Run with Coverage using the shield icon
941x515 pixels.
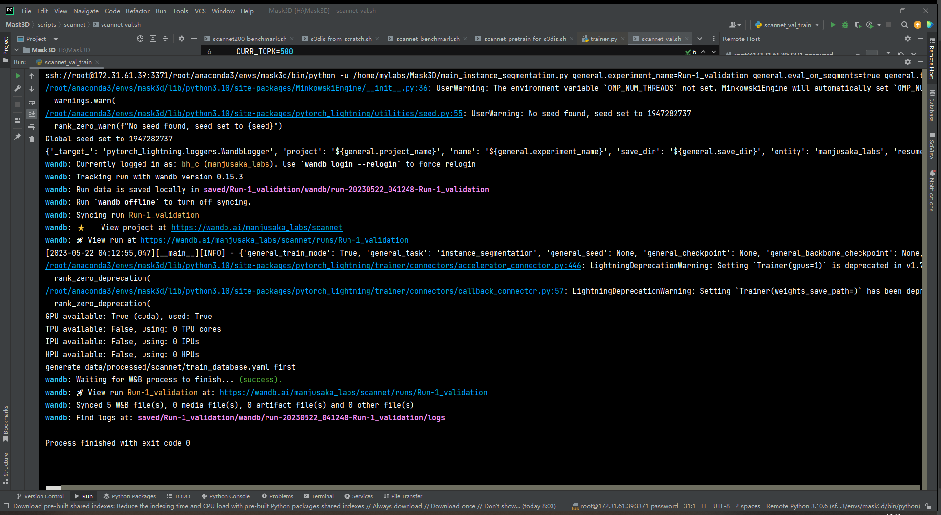point(858,25)
